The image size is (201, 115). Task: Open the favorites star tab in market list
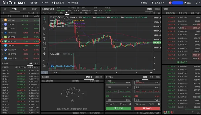(5, 9)
